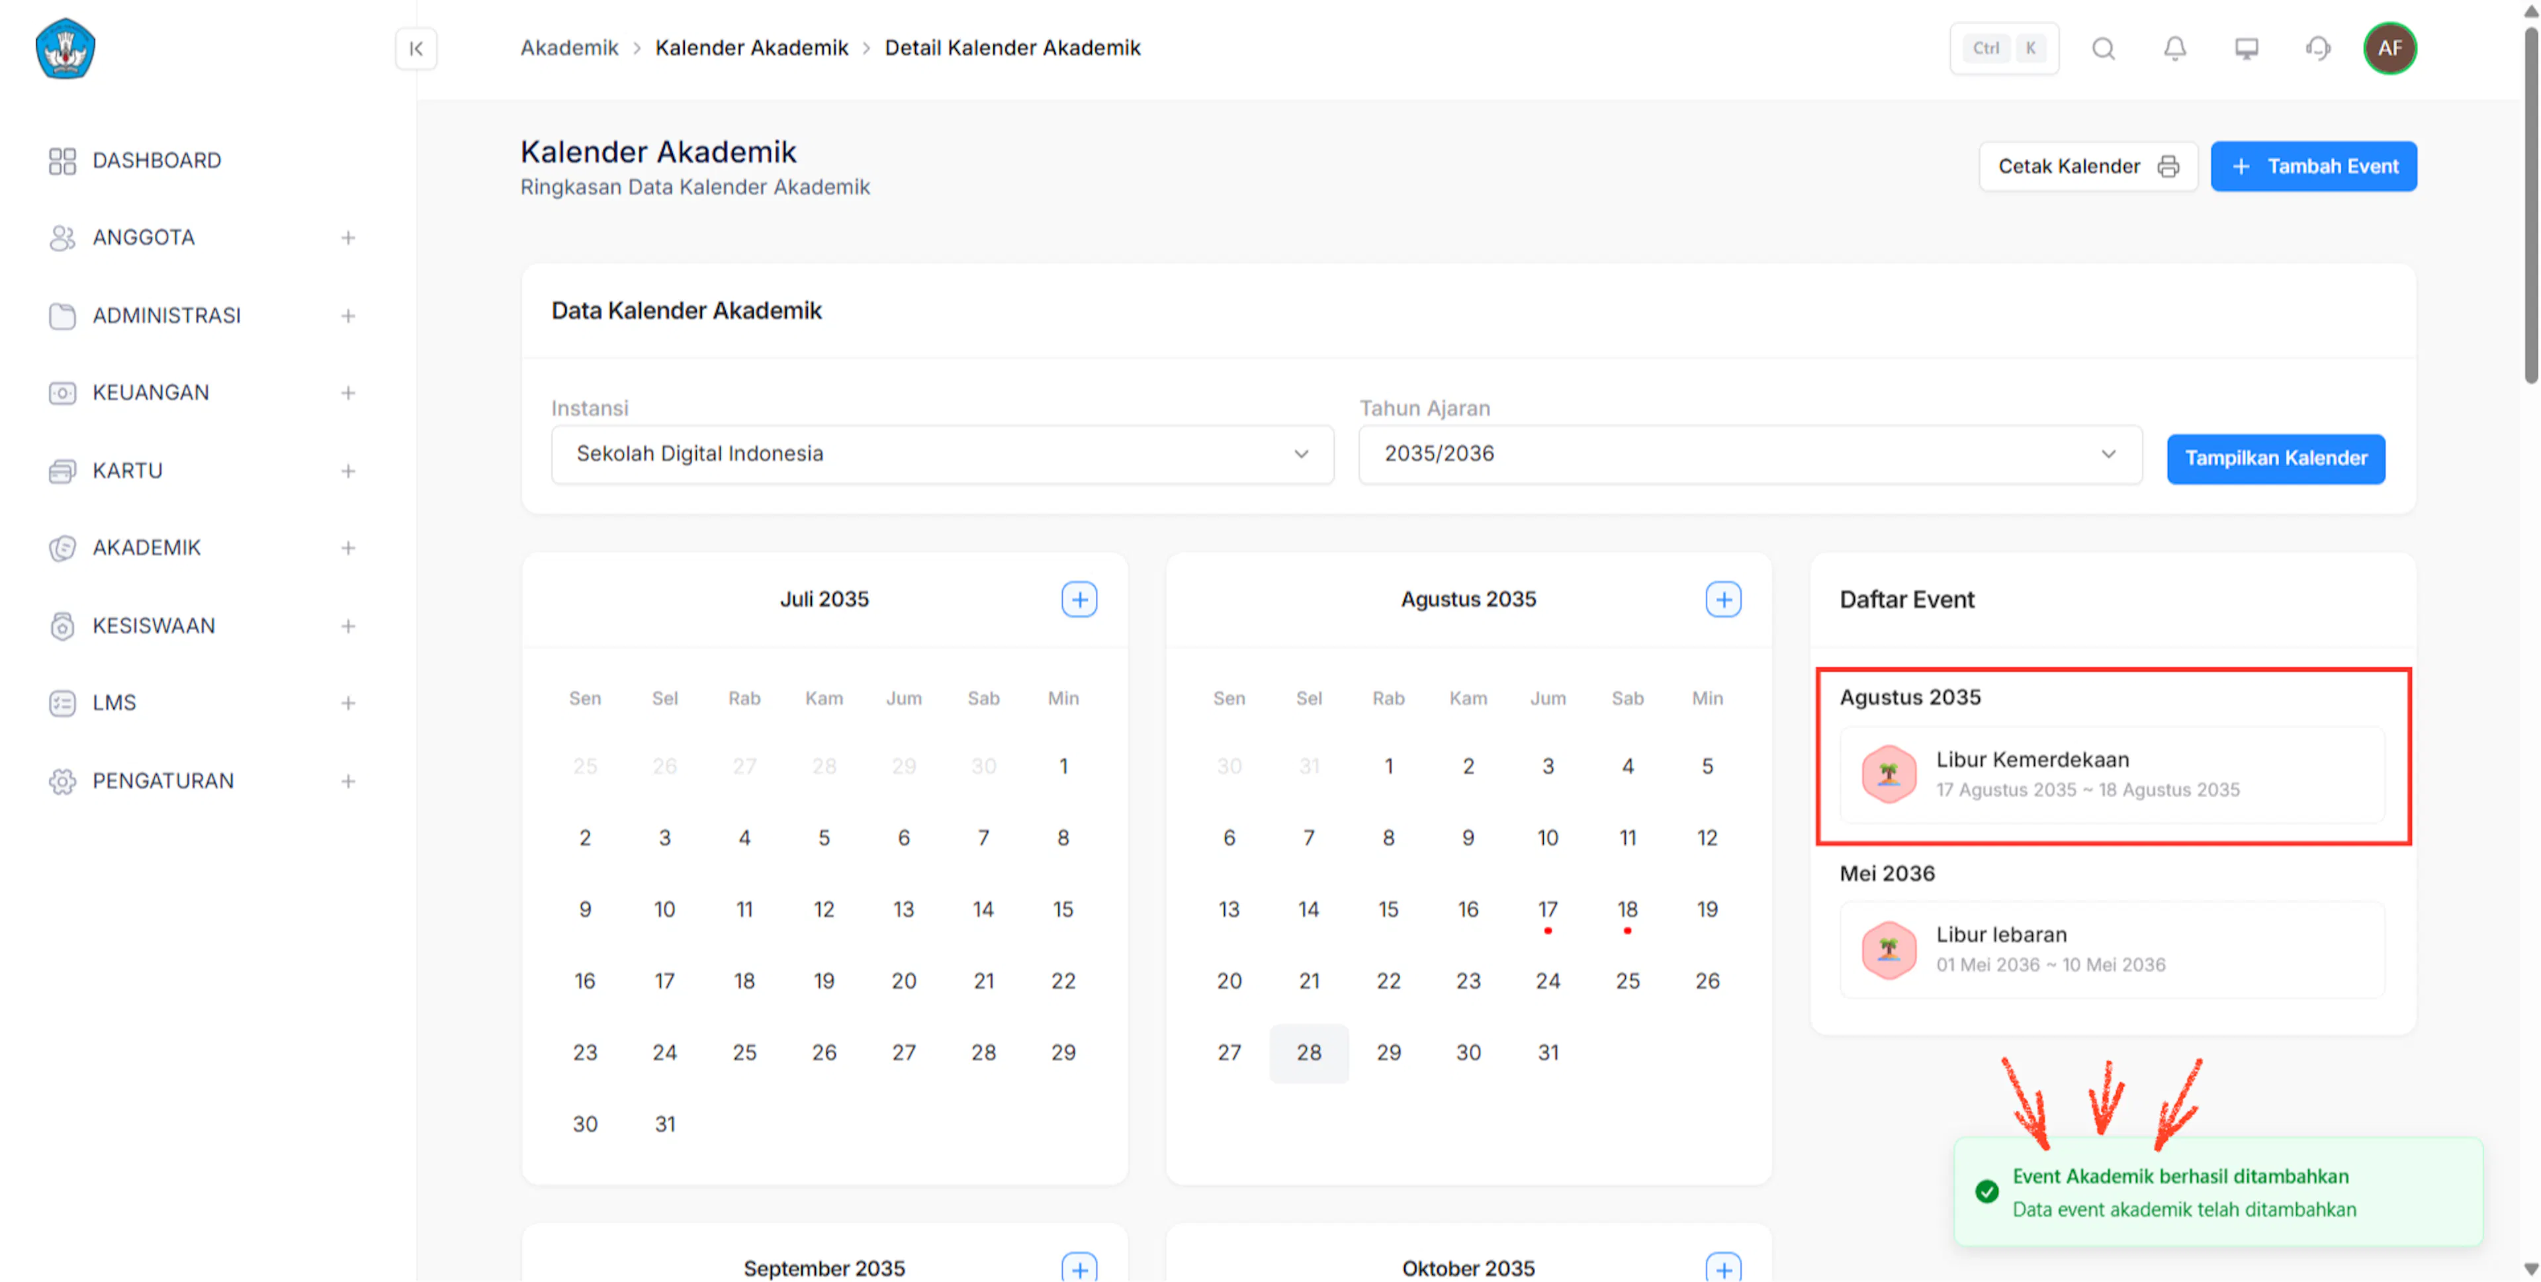Expand the Pengaturan menu plus
The height and width of the screenshot is (1282, 2541).
(x=348, y=780)
